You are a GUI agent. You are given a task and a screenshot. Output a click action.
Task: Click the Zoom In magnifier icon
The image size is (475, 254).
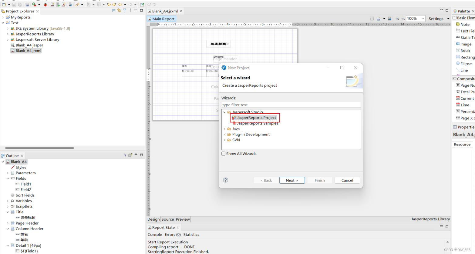tap(397, 18)
